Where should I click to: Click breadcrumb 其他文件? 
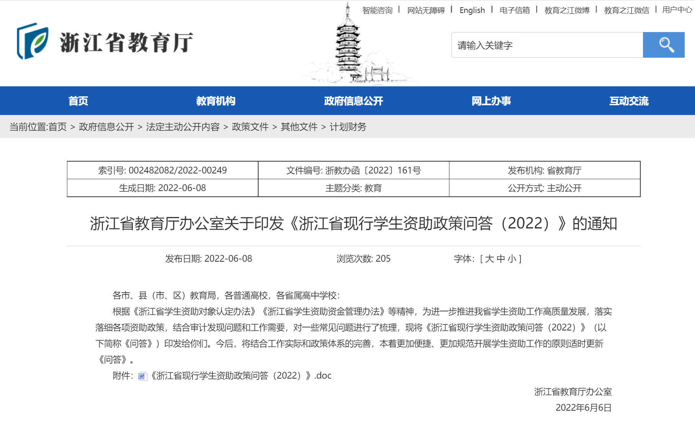point(299,127)
